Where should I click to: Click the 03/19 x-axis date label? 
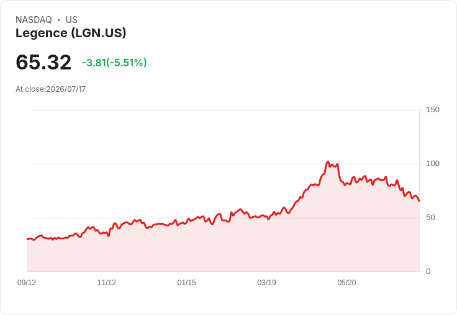pos(266,283)
